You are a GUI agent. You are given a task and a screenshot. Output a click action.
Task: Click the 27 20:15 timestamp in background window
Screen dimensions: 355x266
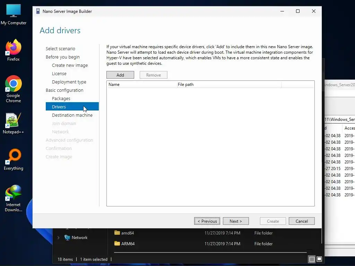point(333,169)
